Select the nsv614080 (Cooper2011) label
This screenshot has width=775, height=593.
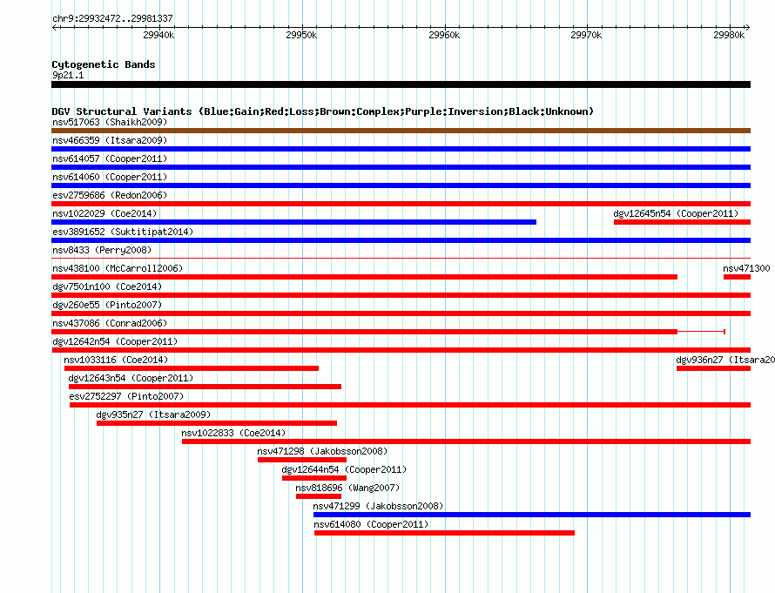pos(371,524)
